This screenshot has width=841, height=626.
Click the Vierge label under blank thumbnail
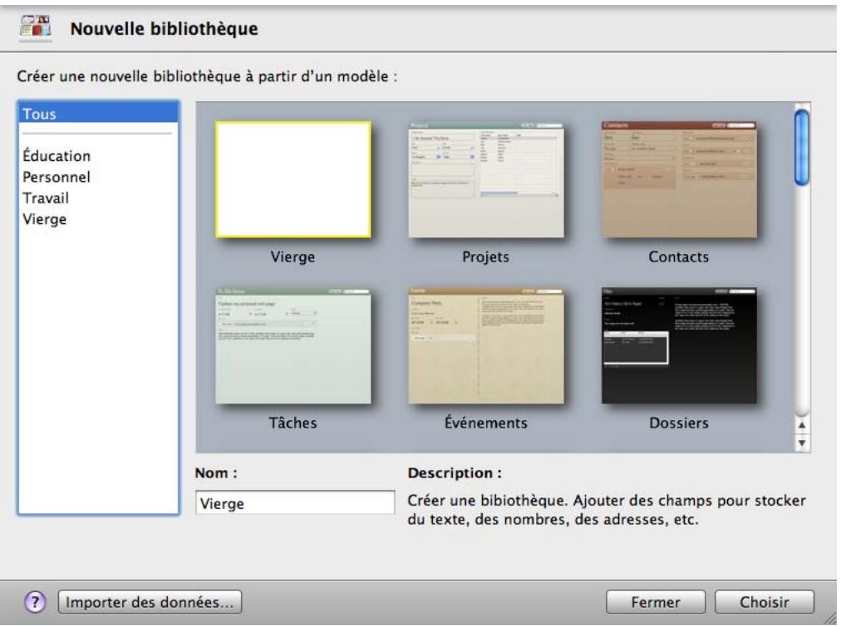coord(293,257)
